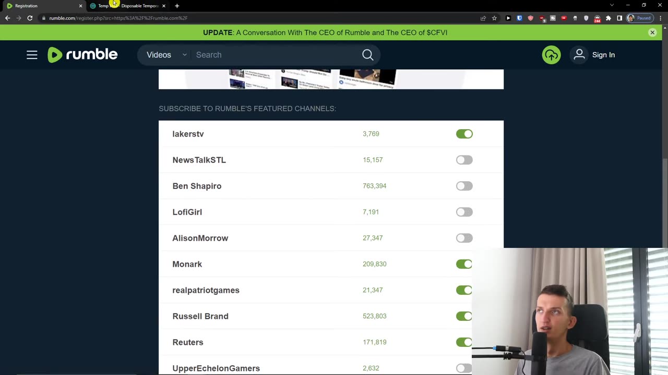This screenshot has width=668, height=375.
Task: Click the Paused profile button
Action: (x=640, y=18)
